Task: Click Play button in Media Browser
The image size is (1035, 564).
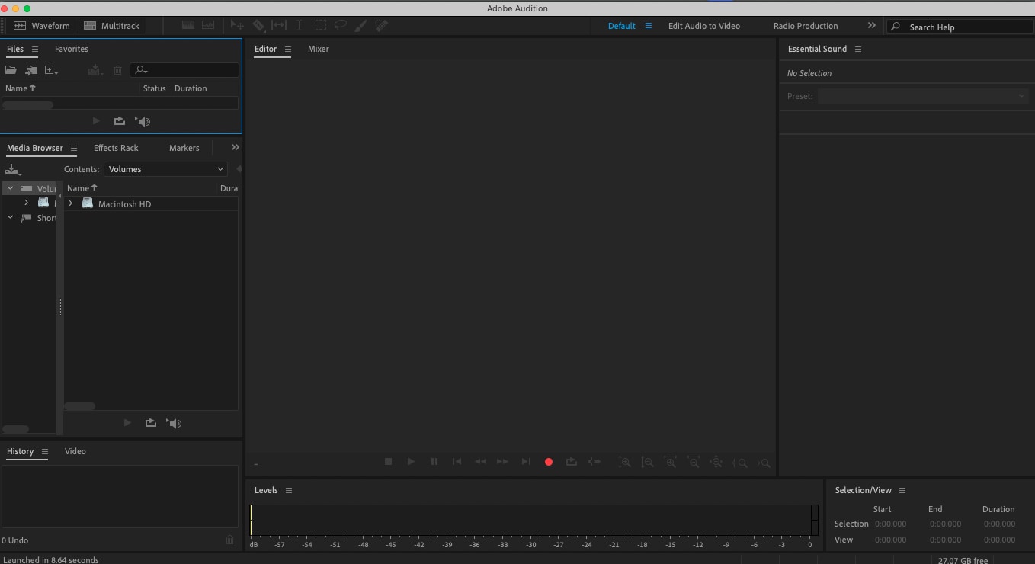Action: tap(127, 423)
